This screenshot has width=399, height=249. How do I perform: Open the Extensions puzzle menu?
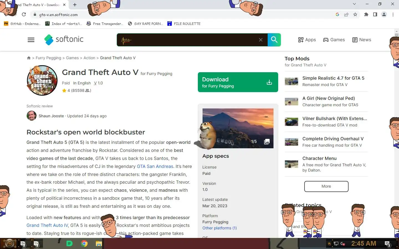(366, 14)
